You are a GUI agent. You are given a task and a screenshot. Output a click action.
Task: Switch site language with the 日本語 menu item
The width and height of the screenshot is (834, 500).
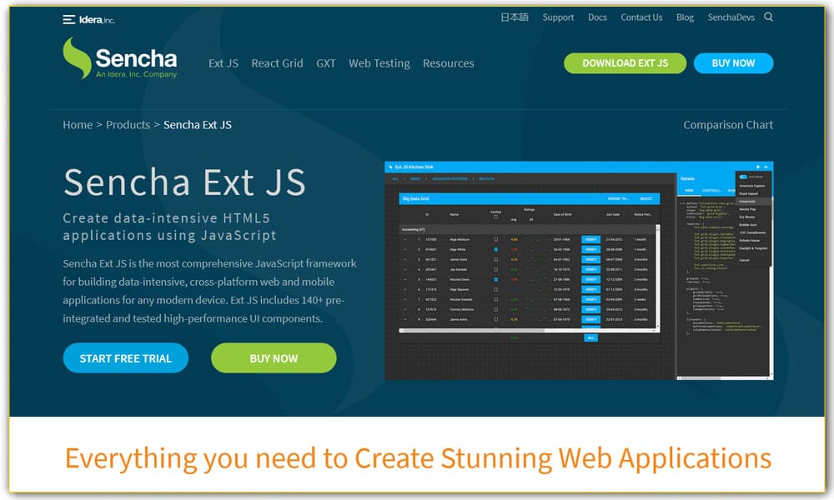514,17
